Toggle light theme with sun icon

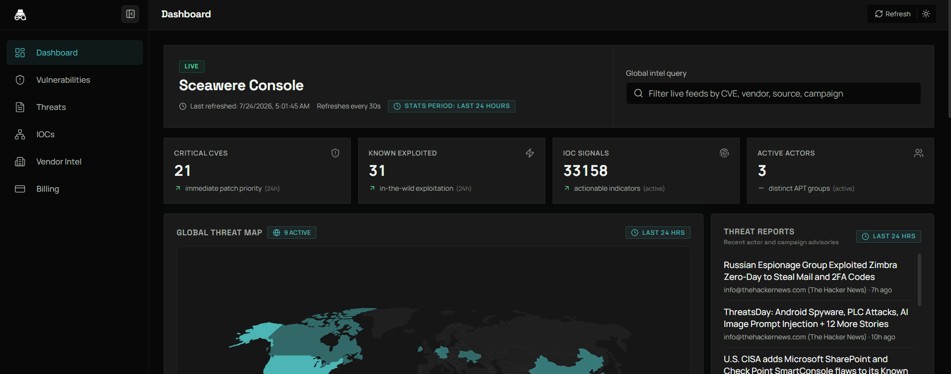[x=926, y=14]
